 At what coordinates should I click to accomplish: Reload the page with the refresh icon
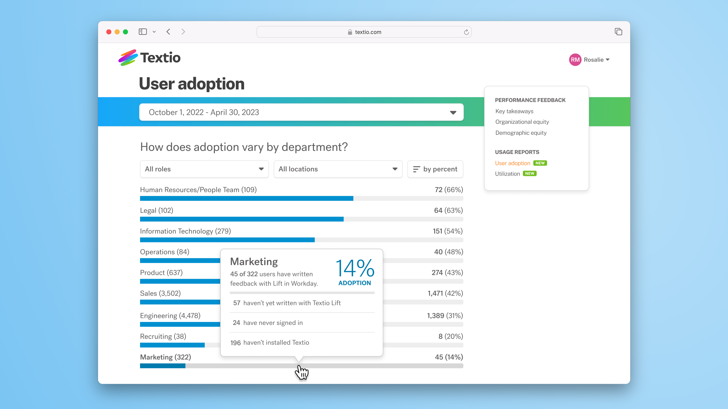click(466, 32)
